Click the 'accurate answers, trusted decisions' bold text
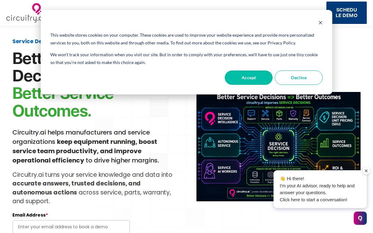 click(x=76, y=183)
